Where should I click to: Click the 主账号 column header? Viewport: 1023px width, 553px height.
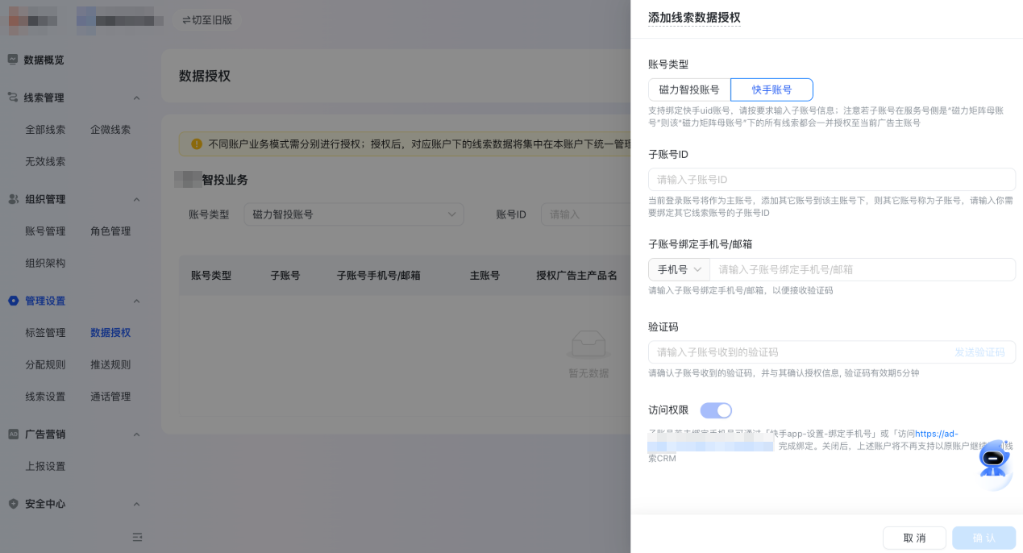click(484, 276)
